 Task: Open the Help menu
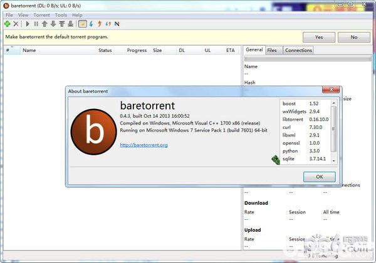tap(77, 15)
